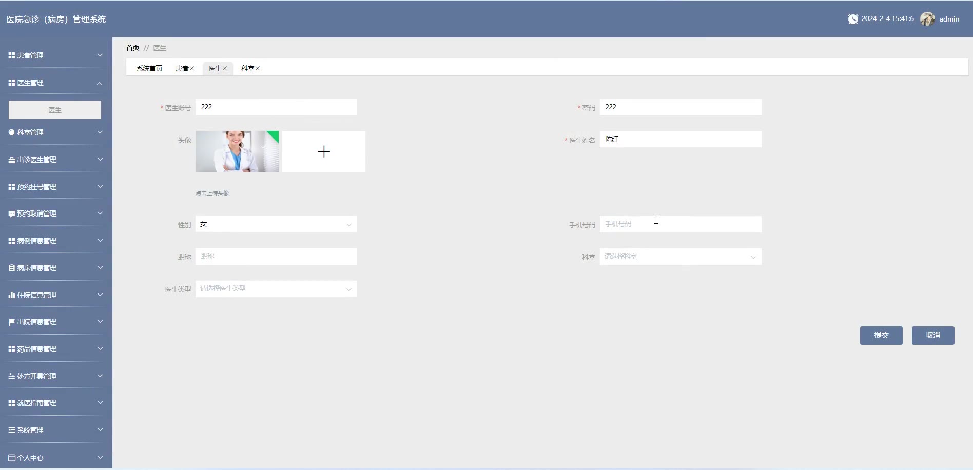Image resolution: width=973 pixels, height=470 pixels.
Task: Open the 医生 submenu item in sidebar
Action: point(55,110)
